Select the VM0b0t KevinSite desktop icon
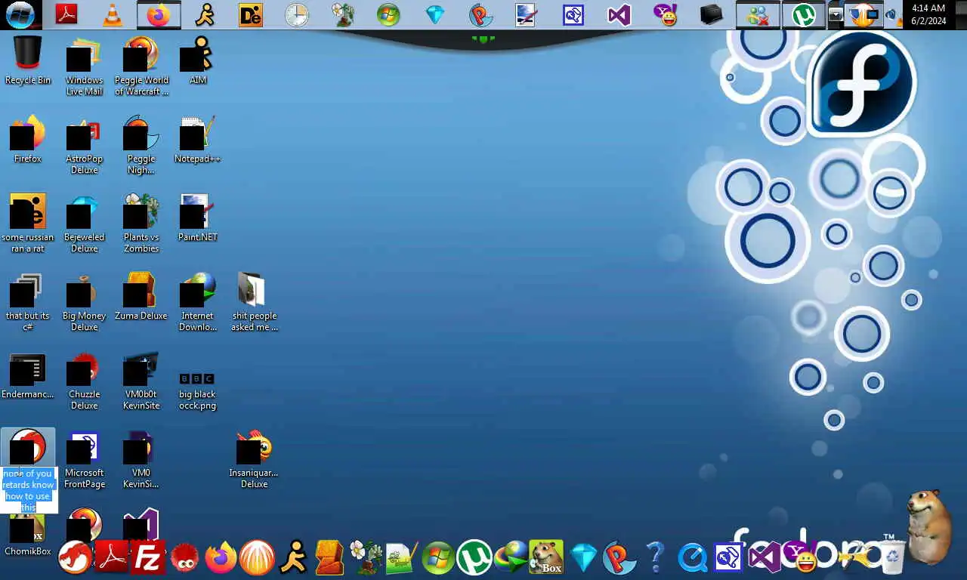The image size is (967, 580). pyautogui.click(x=141, y=380)
